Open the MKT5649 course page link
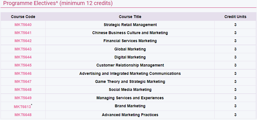This screenshot has height=120, width=257. 23,98
